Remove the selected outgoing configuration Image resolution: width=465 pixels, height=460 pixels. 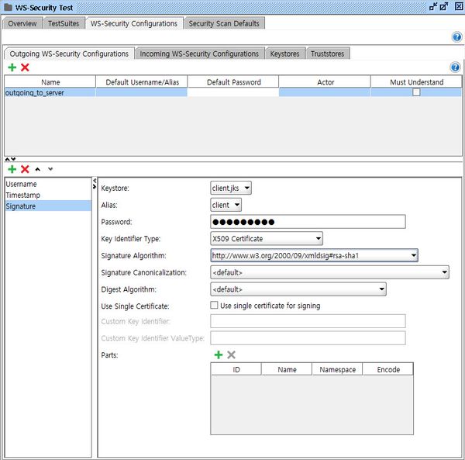coord(25,67)
